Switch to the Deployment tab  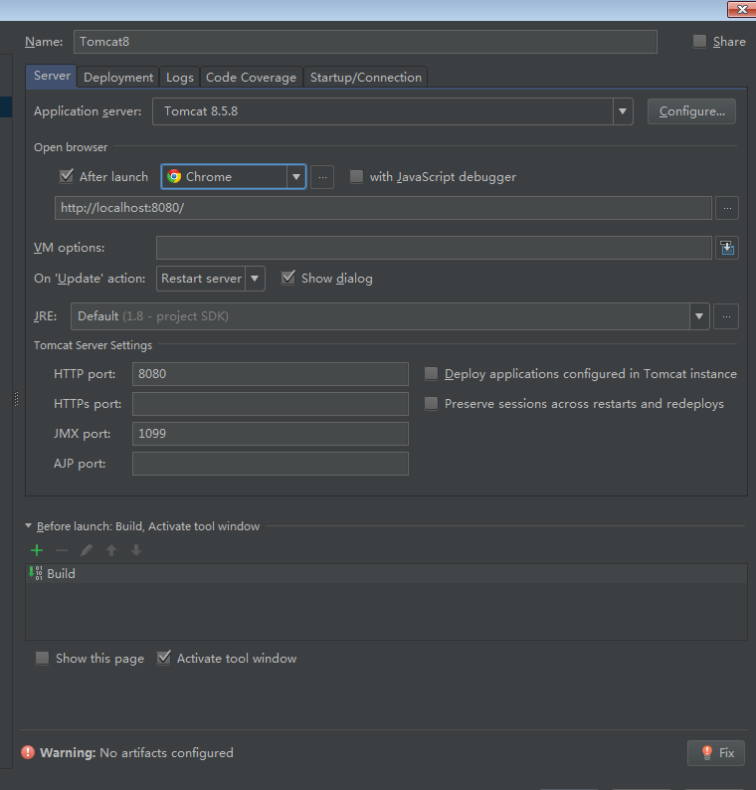(117, 77)
